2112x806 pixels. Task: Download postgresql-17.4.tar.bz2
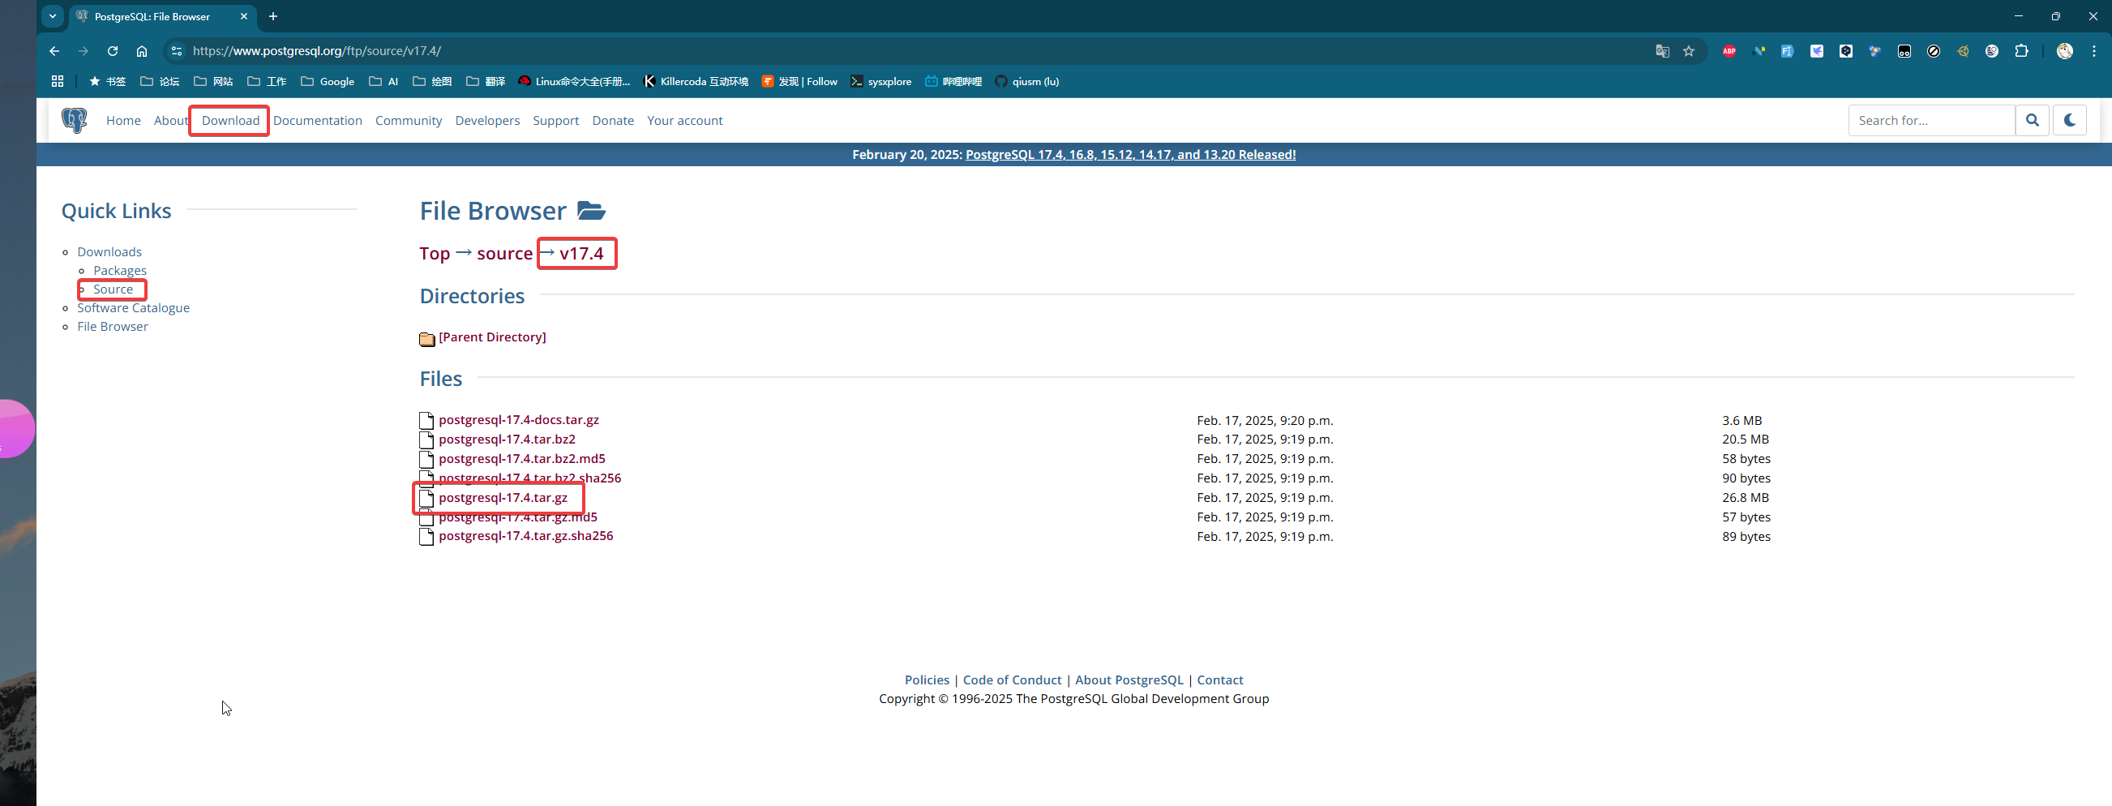click(x=507, y=439)
